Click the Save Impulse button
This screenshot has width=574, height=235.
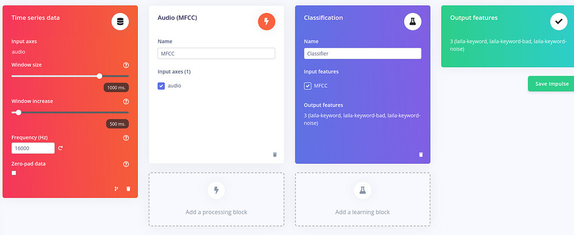(551, 84)
